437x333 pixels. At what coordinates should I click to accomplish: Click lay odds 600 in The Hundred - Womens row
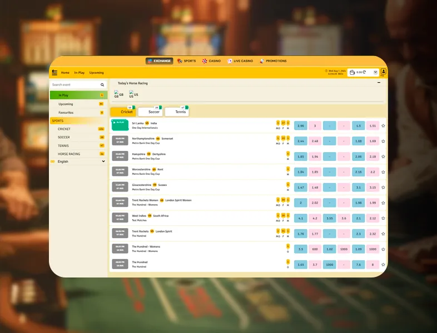[x=315, y=249]
